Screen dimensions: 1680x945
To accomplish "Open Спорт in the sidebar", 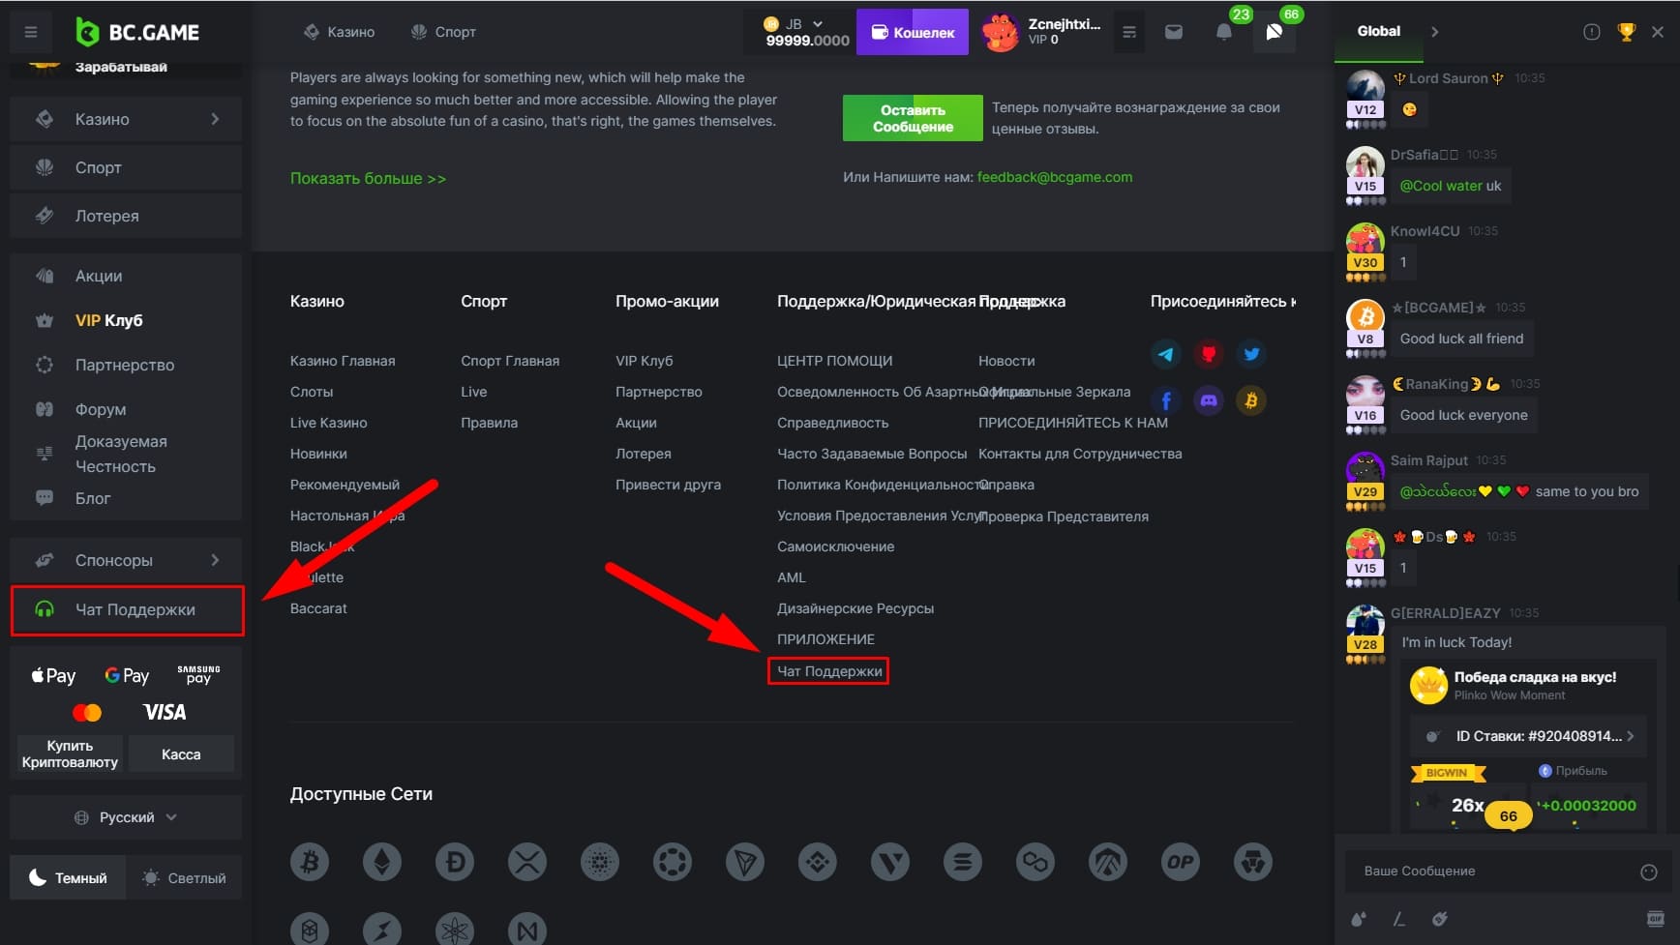I will 126,167.
